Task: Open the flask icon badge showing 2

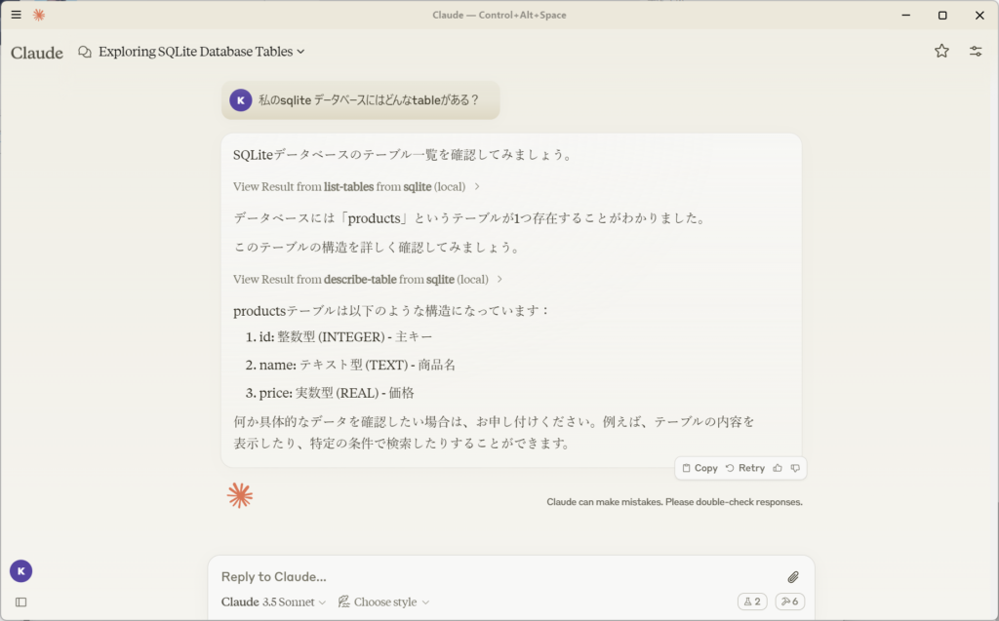Action: click(752, 602)
